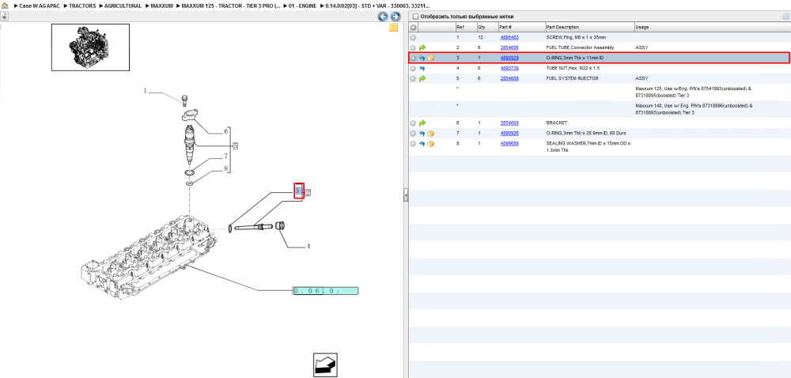The height and width of the screenshot is (378, 791).
Task: Click the '0.06.0/' reference label in diagram
Action: 326,291
